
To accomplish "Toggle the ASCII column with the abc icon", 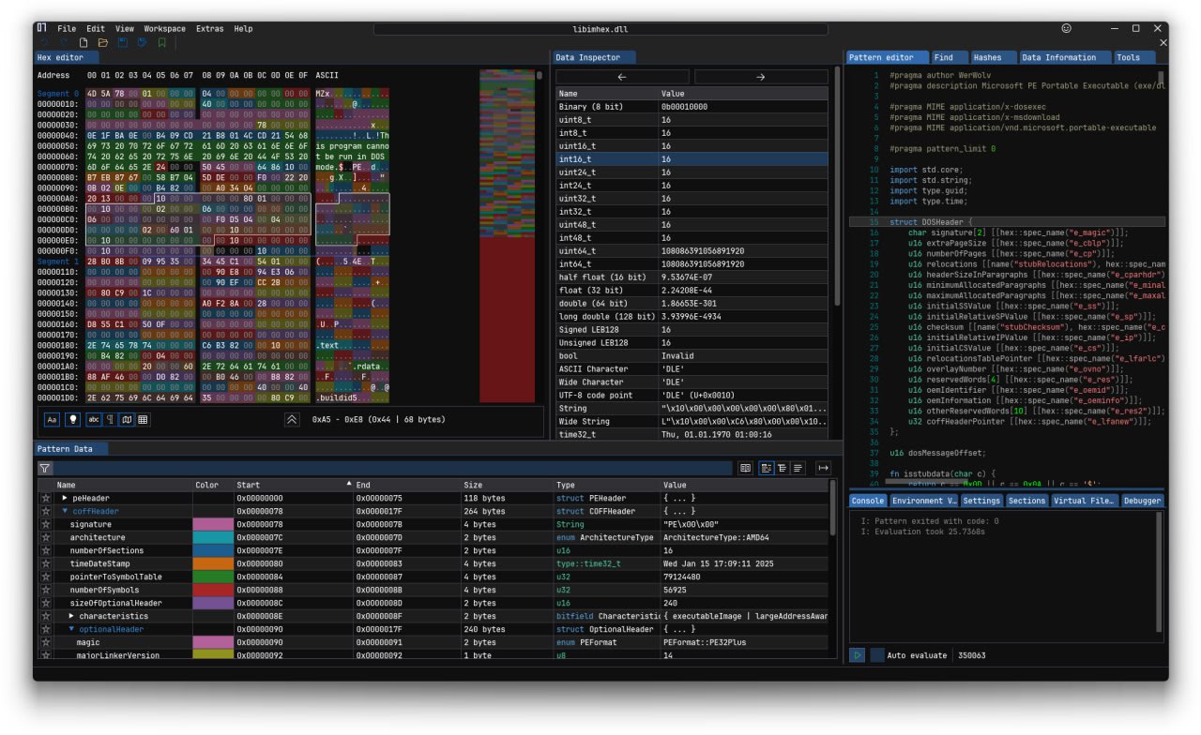I will (94, 420).
